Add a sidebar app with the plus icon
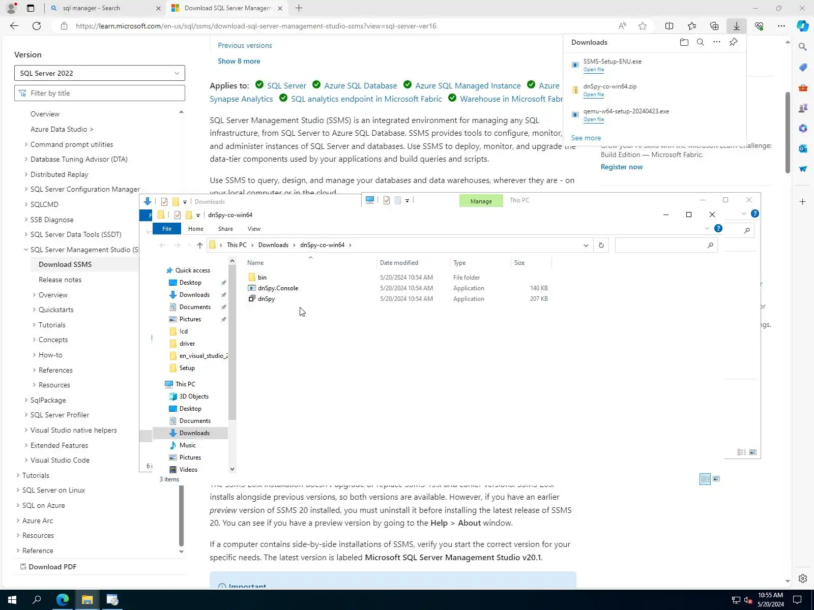The image size is (814, 610). point(803,202)
